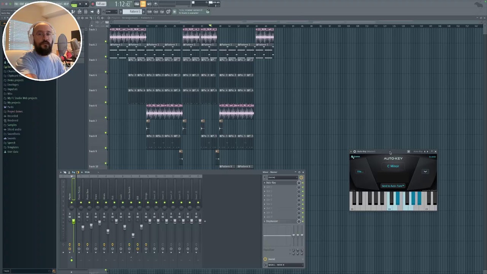Expand the Emphasizer slot arrow in mixer
This screenshot has height=274, width=487.
(265, 221)
